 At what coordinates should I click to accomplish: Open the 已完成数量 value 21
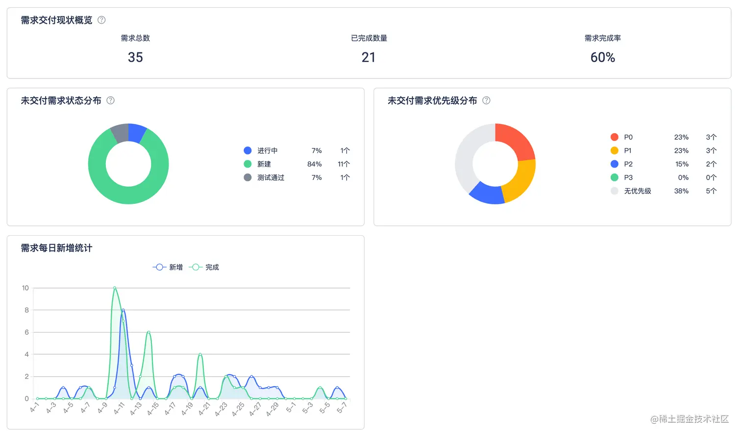[369, 57]
